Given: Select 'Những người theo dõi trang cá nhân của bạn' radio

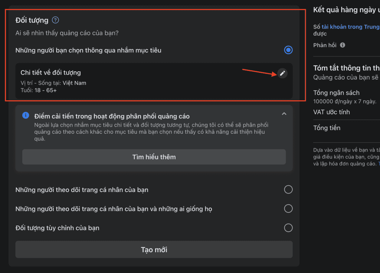Looking at the screenshot, I should pos(288,189).
